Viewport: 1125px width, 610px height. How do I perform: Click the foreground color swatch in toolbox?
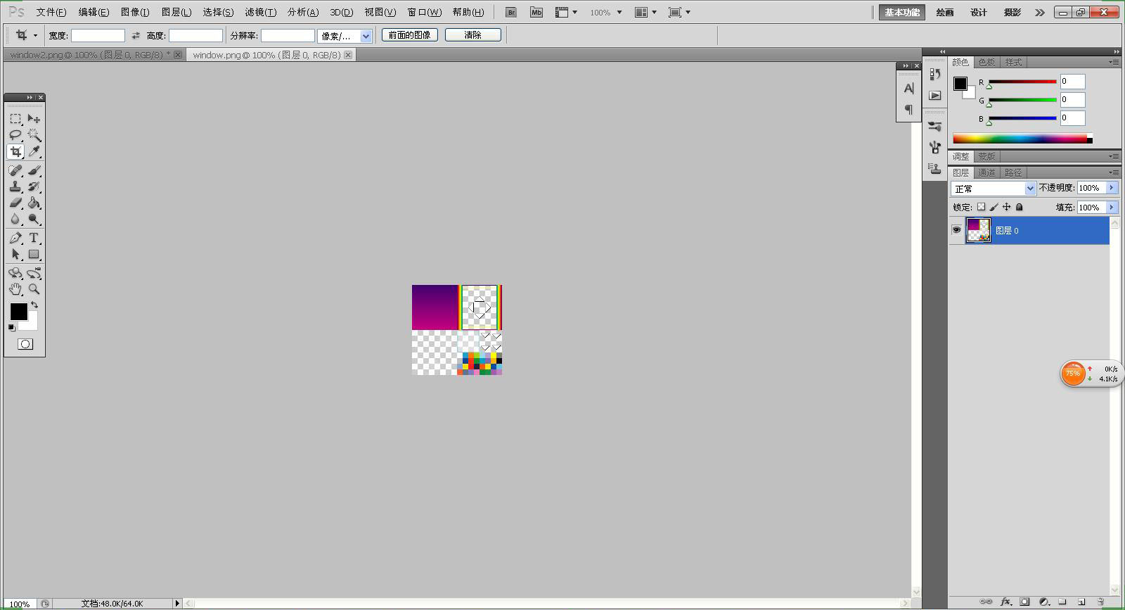pos(19,312)
